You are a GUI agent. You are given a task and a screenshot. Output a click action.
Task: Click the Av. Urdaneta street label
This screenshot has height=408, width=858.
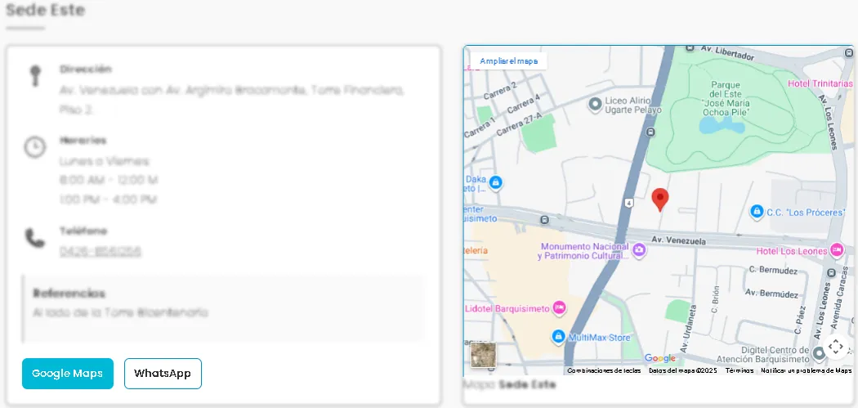click(x=687, y=329)
